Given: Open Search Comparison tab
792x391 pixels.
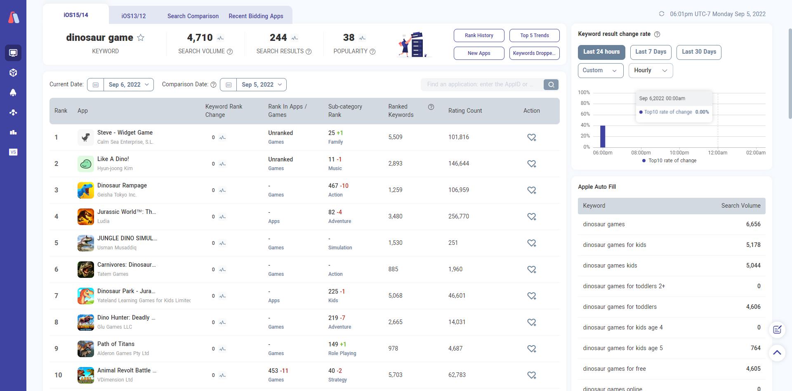Looking at the screenshot, I should coord(193,16).
